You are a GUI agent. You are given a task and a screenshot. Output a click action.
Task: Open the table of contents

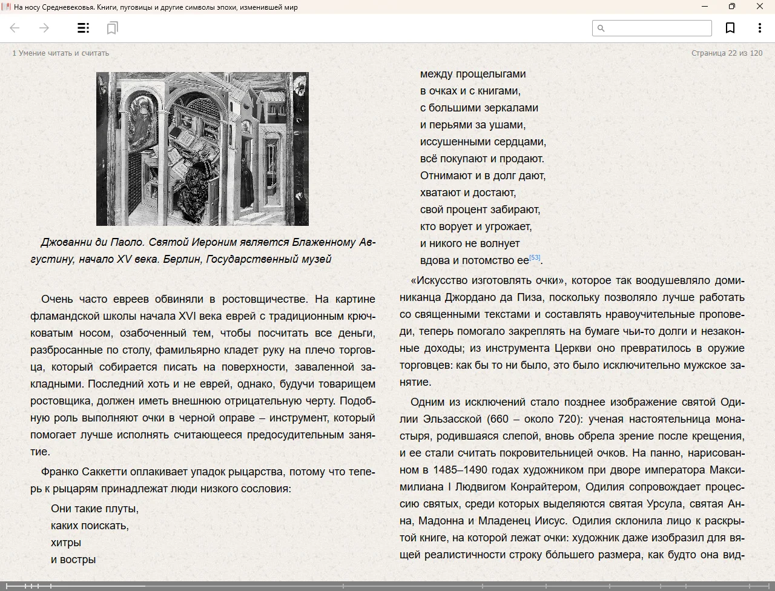[83, 28]
